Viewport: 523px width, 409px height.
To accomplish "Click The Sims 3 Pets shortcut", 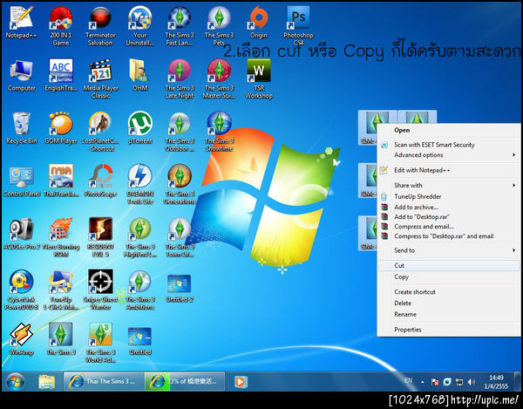I will pos(219,26).
